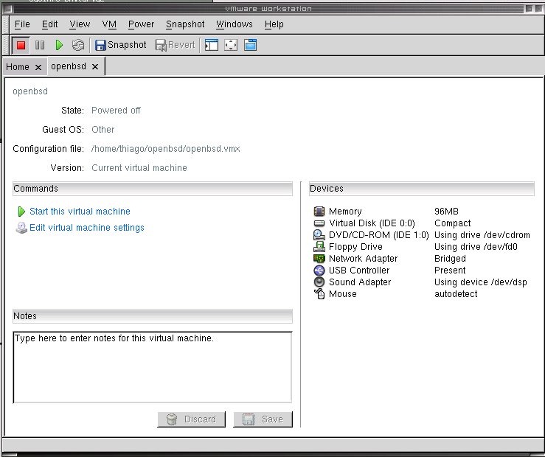The width and height of the screenshot is (545, 457).
Task: Click the DVD/CD-ROM device icon
Action: [x=319, y=234]
